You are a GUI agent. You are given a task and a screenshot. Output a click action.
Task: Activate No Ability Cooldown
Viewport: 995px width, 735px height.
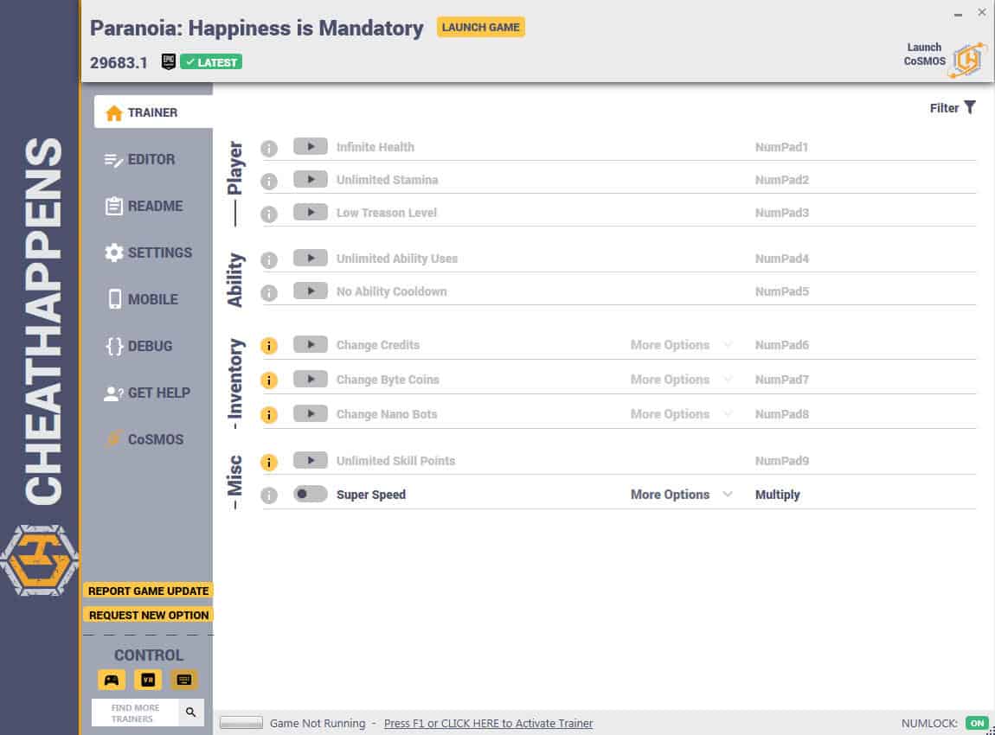(311, 291)
